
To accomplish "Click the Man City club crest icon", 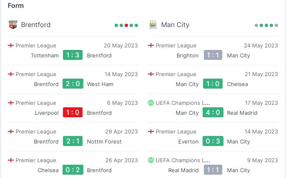I will point(153,25).
